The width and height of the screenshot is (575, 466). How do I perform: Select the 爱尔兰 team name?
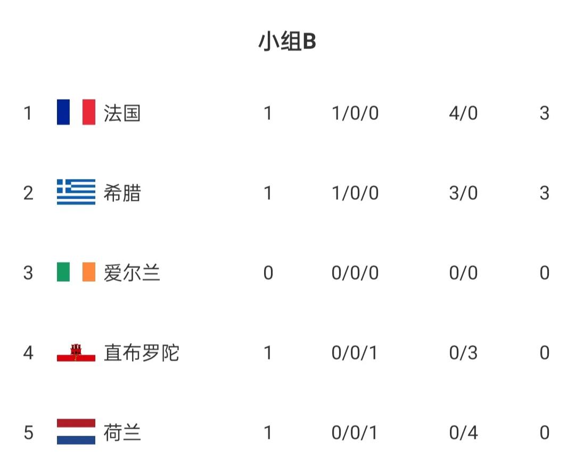(x=132, y=273)
